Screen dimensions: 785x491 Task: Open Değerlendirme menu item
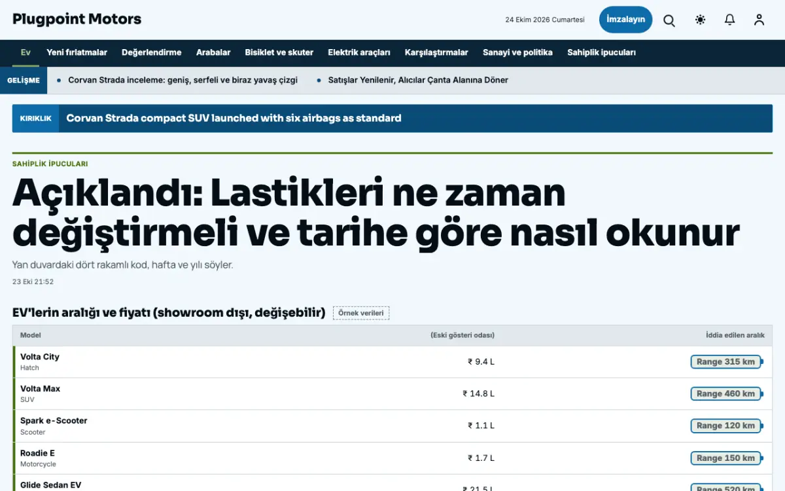pos(151,52)
